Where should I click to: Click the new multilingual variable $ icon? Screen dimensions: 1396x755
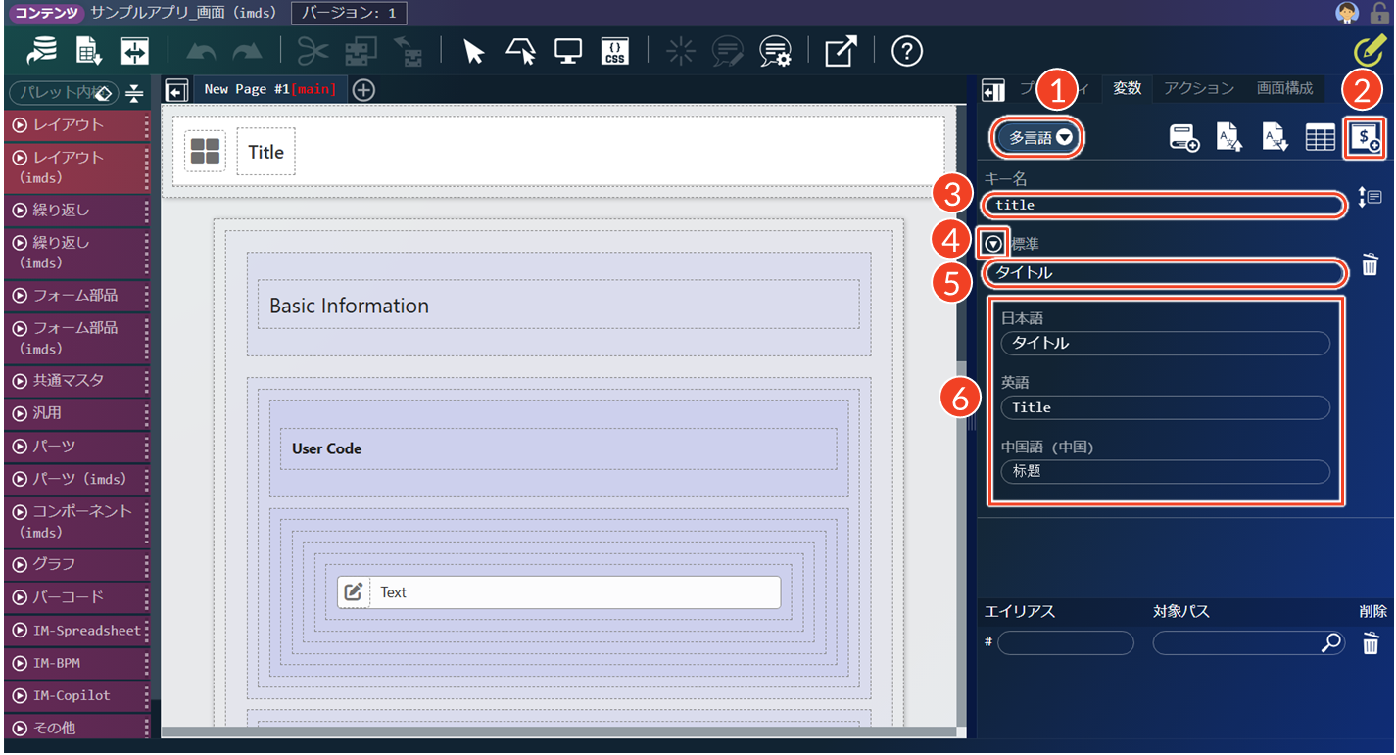(1366, 138)
